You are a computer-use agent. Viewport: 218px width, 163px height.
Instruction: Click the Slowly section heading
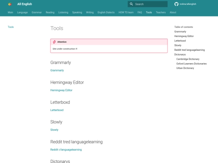tap(56, 122)
